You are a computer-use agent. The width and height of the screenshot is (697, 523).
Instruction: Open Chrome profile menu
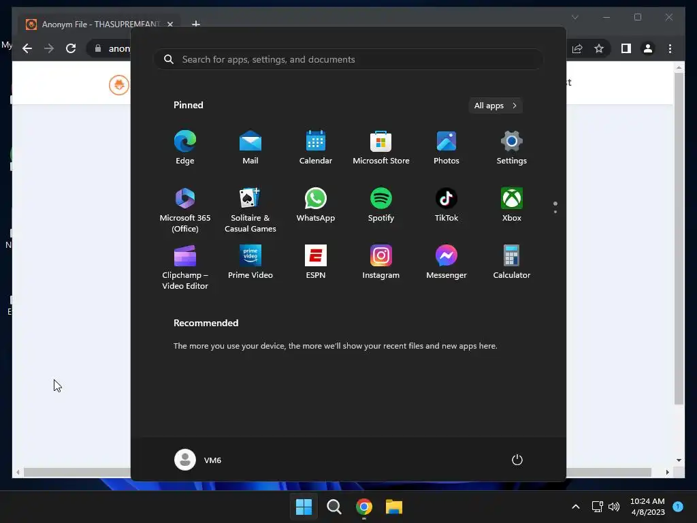[x=648, y=48]
